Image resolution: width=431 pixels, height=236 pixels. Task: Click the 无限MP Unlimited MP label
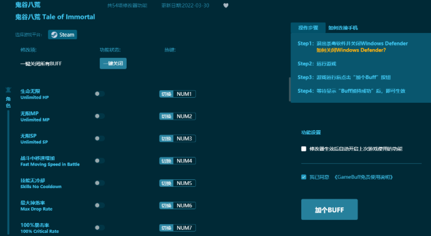[x=35, y=116]
